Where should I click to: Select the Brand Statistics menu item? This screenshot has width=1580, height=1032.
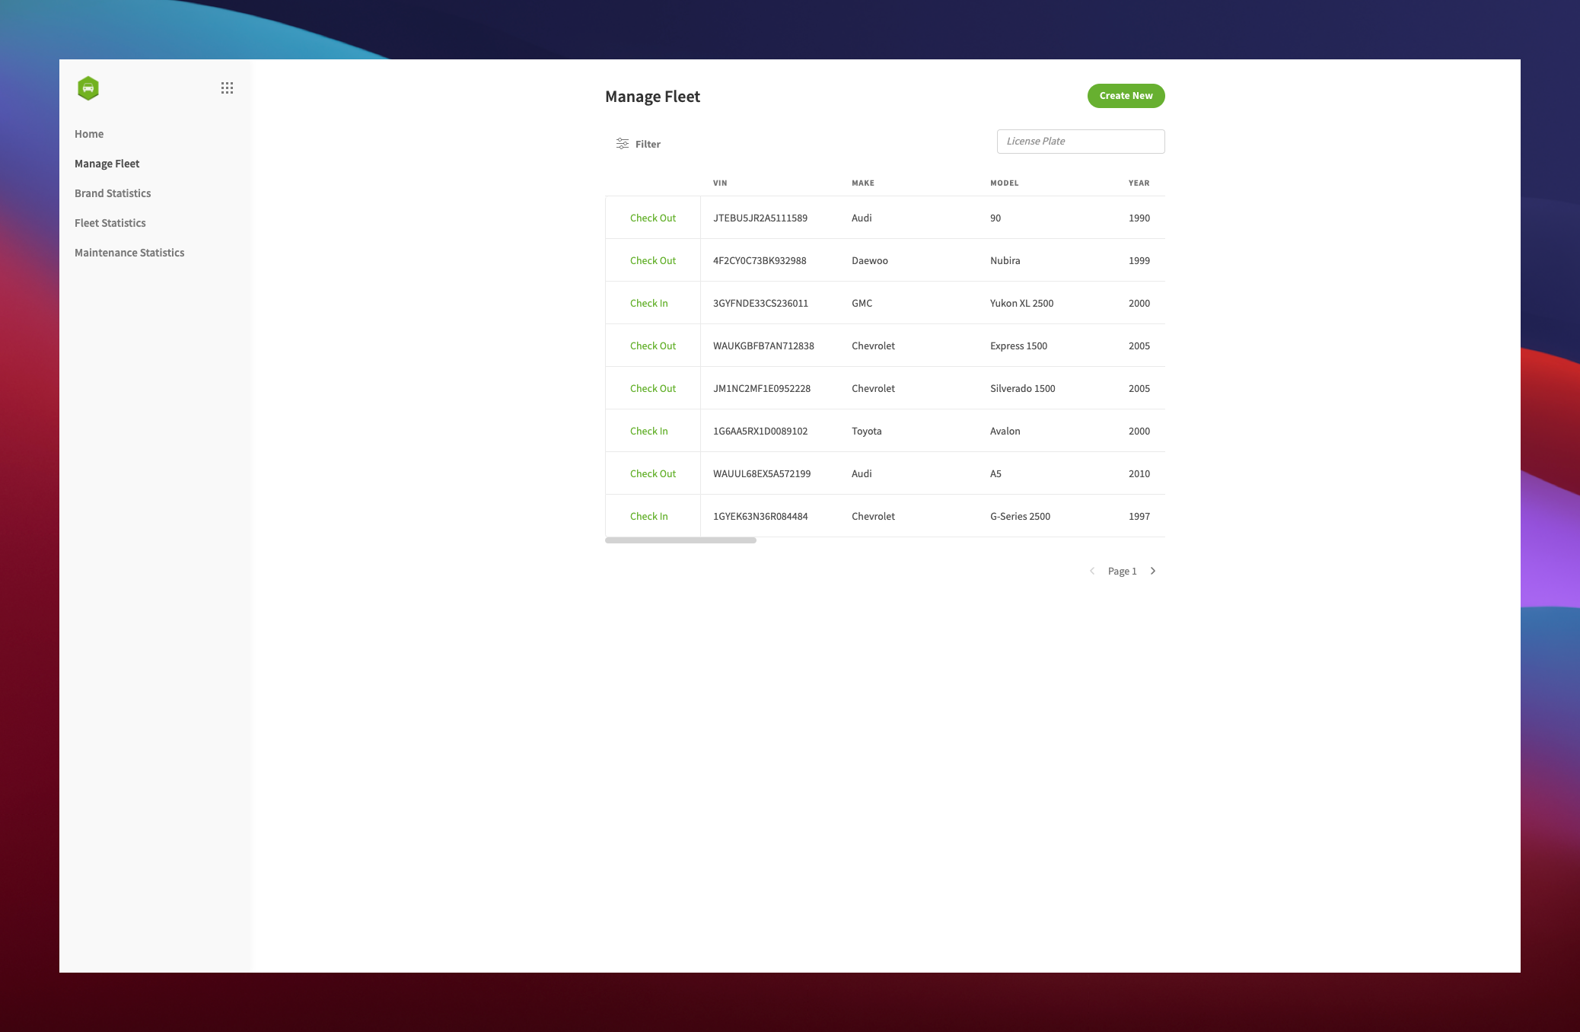(x=112, y=193)
